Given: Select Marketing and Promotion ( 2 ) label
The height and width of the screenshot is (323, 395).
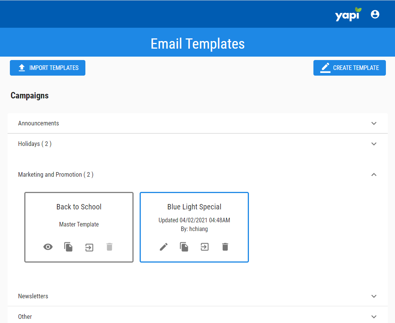Looking at the screenshot, I should tap(56, 175).
